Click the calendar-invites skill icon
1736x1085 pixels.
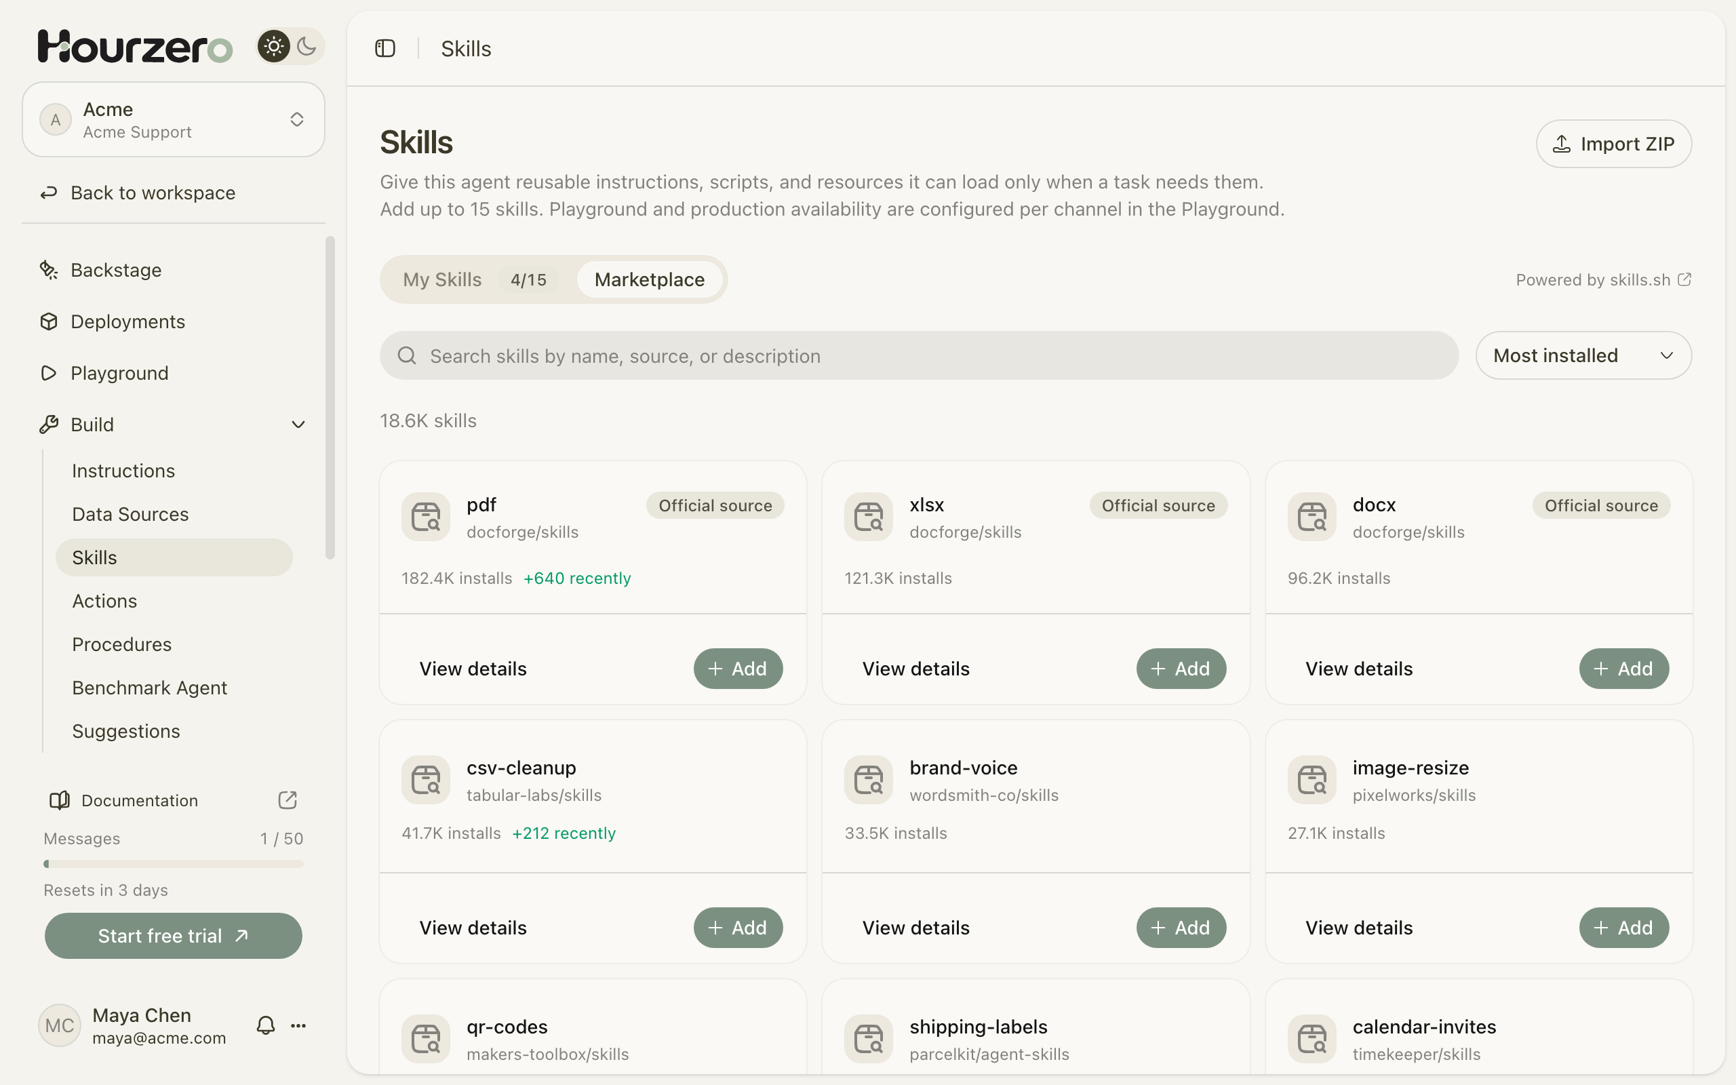click(x=1312, y=1038)
